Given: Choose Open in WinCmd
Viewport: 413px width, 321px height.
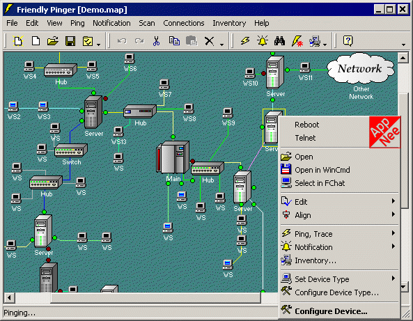Looking at the screenshot, I should 340,170.
